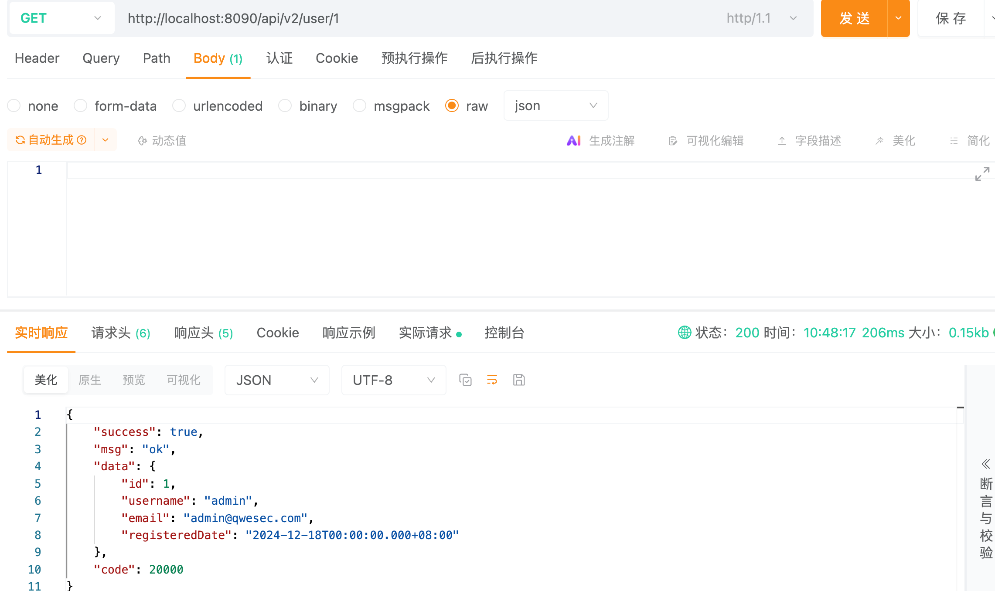This screenshot has width=995, height=591.
Task: Click the 20000 code value
Action: click(x=166, y=569)
